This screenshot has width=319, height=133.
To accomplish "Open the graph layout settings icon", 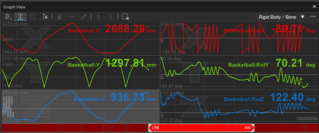I will coord(8,17).
